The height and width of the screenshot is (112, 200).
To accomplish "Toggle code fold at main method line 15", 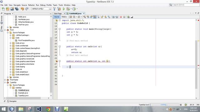I will pyautogui.click(x=60, y=29).
